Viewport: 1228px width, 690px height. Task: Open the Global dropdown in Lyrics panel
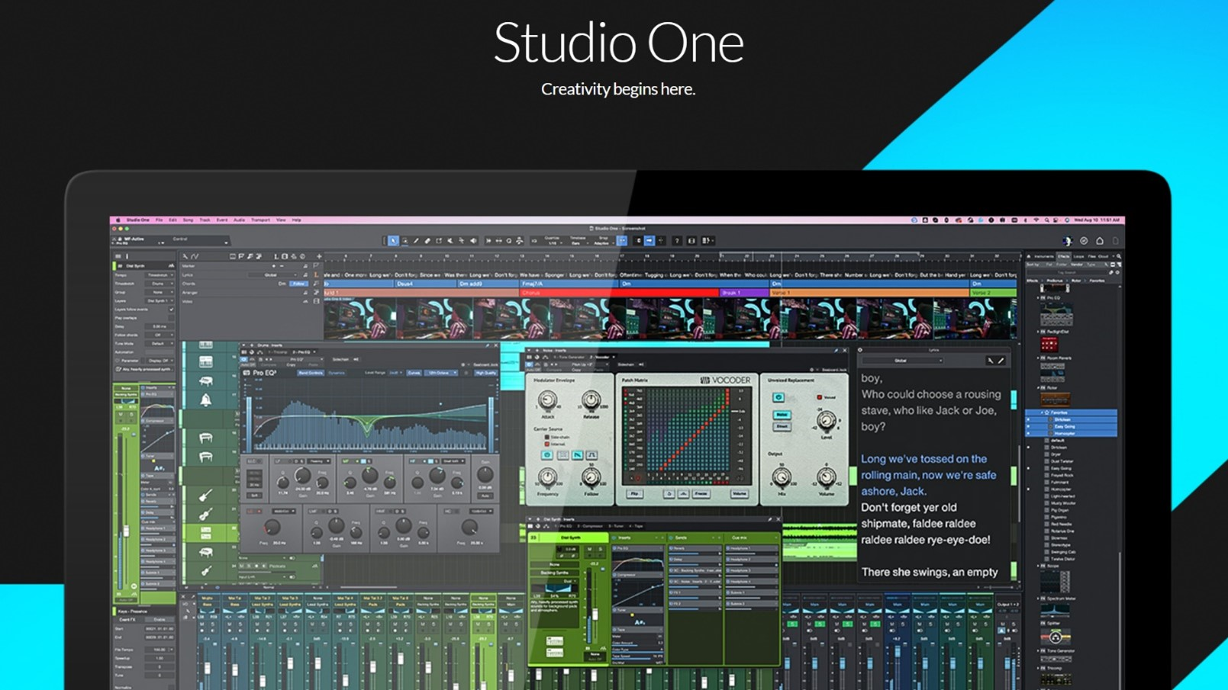pos(903,361)
